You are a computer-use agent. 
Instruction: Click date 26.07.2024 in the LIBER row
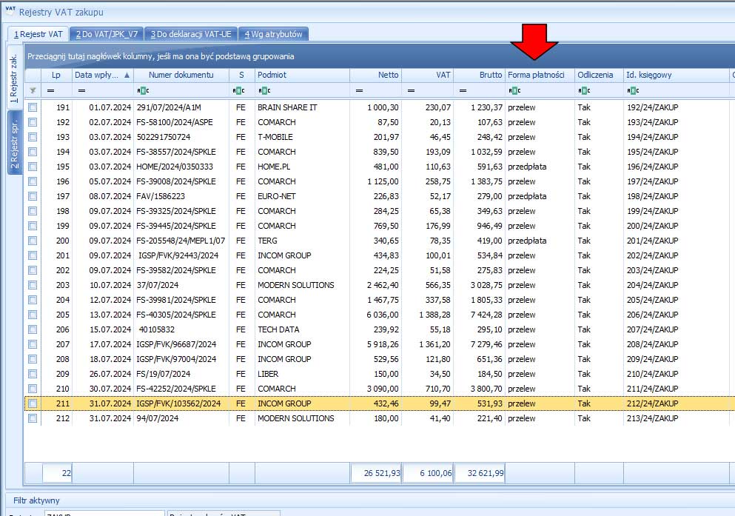(110, 374)
